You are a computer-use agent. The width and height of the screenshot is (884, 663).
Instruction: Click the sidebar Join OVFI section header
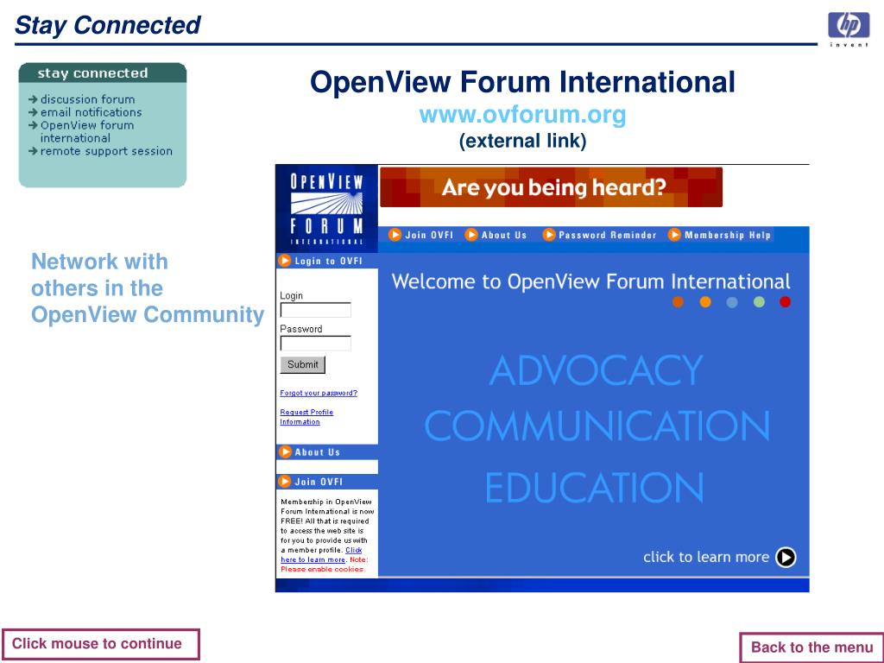tap(327, 482)
